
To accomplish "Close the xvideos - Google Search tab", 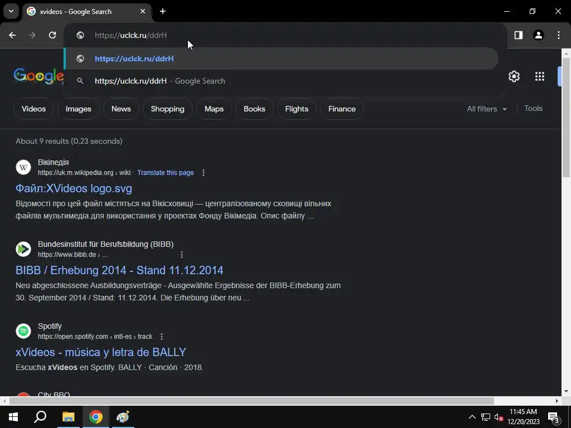I will click(143, 11).
